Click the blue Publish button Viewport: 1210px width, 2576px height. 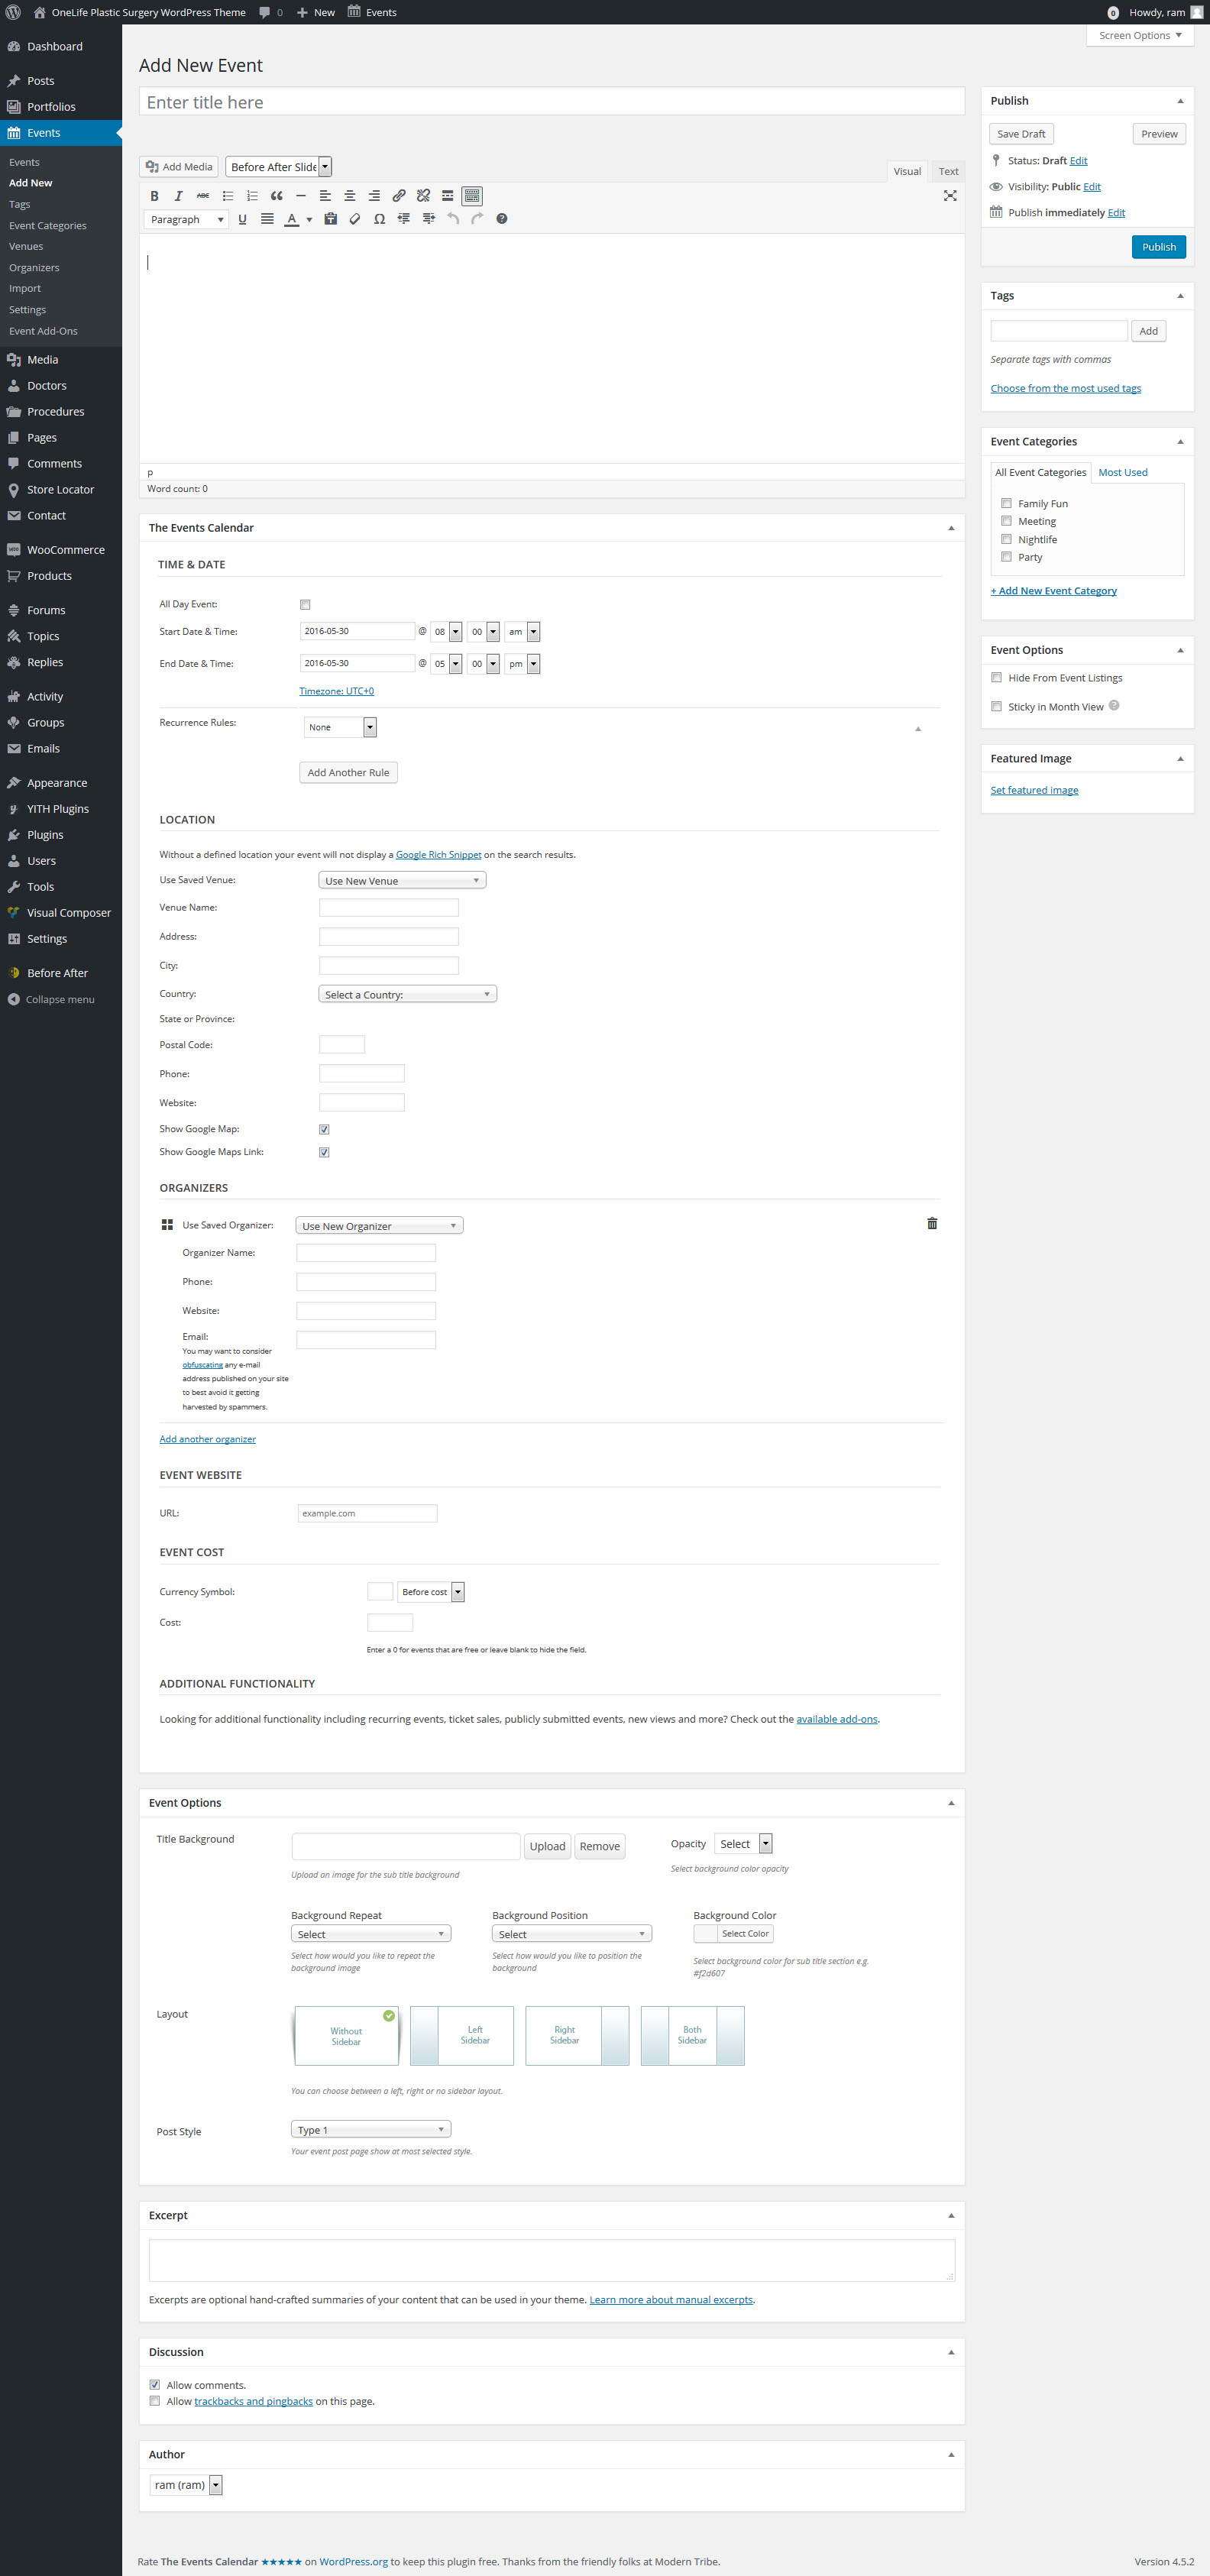1158,247
